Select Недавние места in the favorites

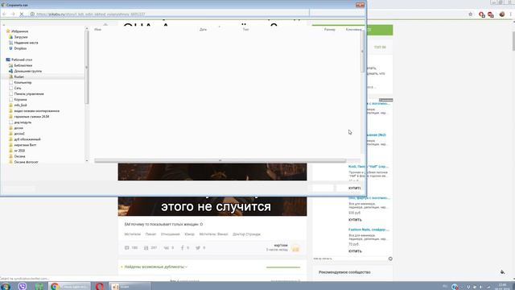26,43
